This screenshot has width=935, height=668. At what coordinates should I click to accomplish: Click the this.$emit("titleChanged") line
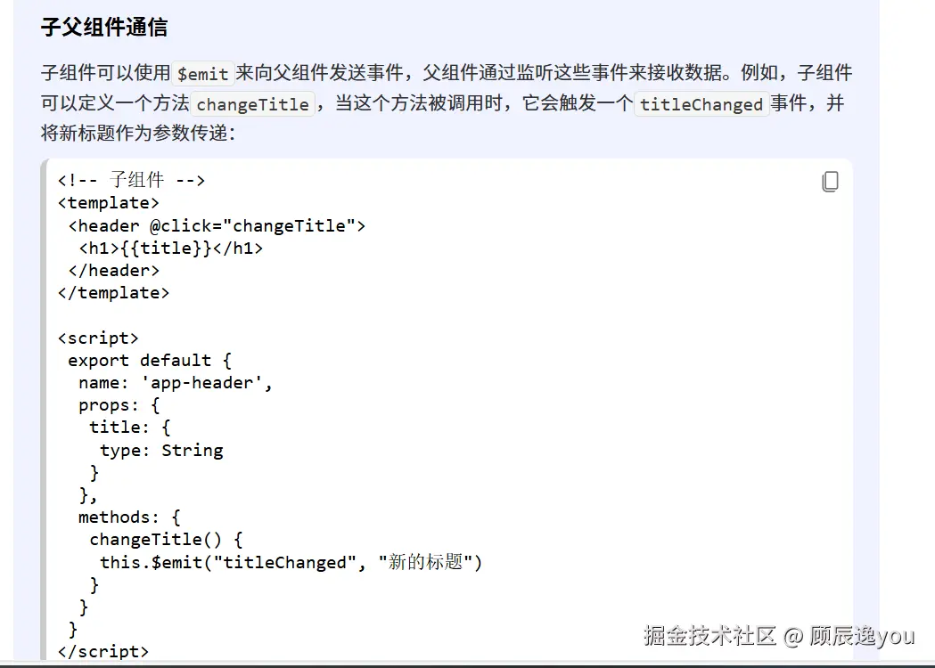(291, 562)
